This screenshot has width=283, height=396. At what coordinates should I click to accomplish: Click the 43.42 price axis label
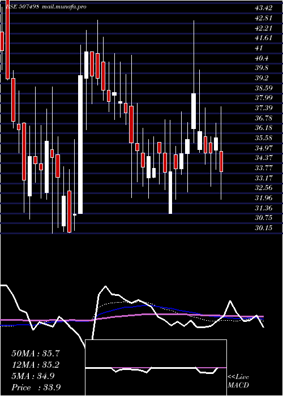264,8
